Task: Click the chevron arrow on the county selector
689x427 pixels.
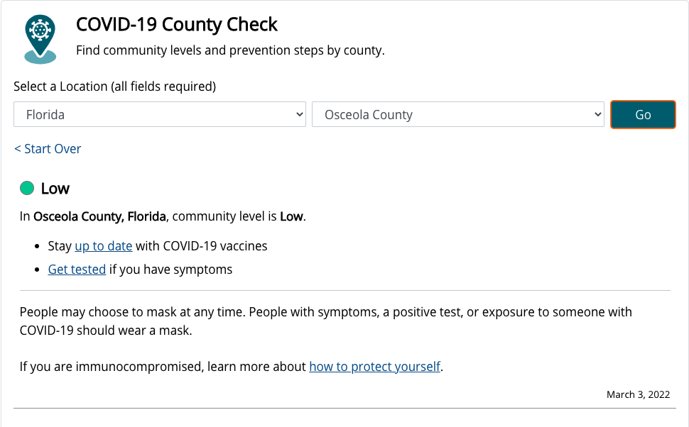Action: pyautogui.click(x=597, y=115)
